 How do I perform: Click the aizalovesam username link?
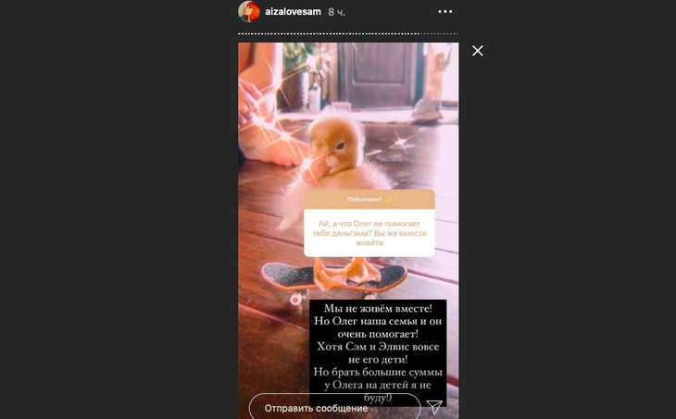(x=293, y=12)
